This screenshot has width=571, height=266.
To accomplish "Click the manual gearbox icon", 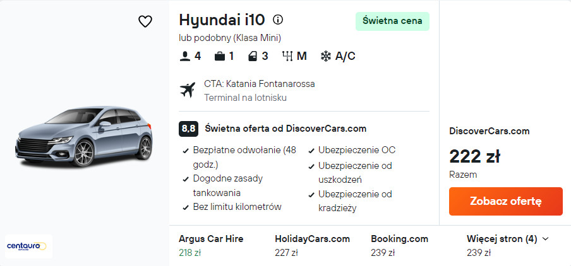I will 287,56.
